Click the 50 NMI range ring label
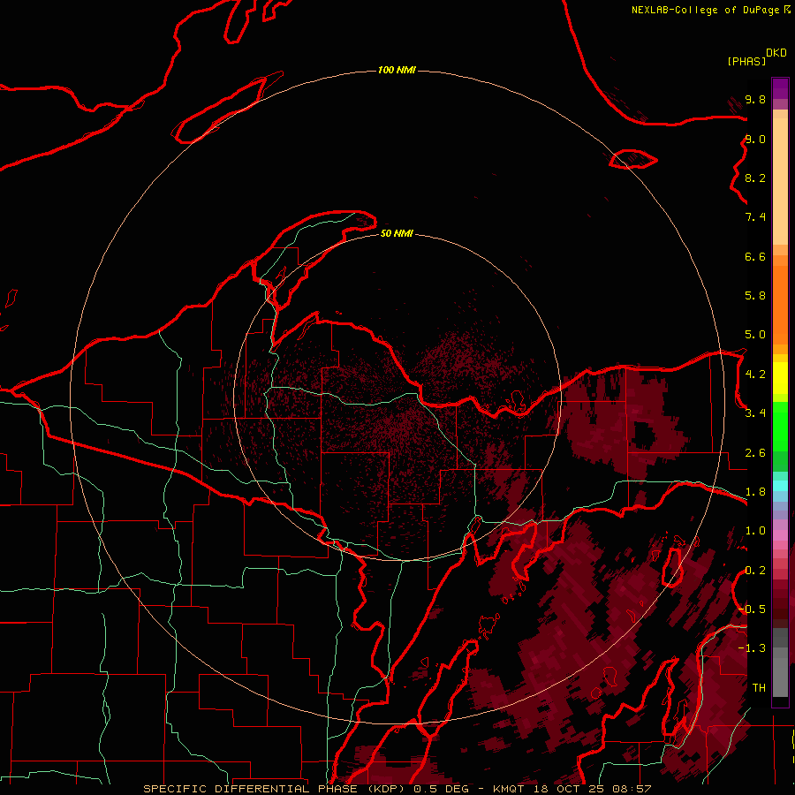 (x=397, y=233)
